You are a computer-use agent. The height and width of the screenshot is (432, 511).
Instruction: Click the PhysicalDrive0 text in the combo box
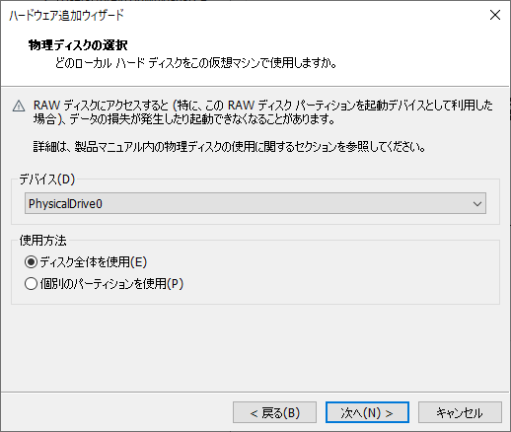65,204
